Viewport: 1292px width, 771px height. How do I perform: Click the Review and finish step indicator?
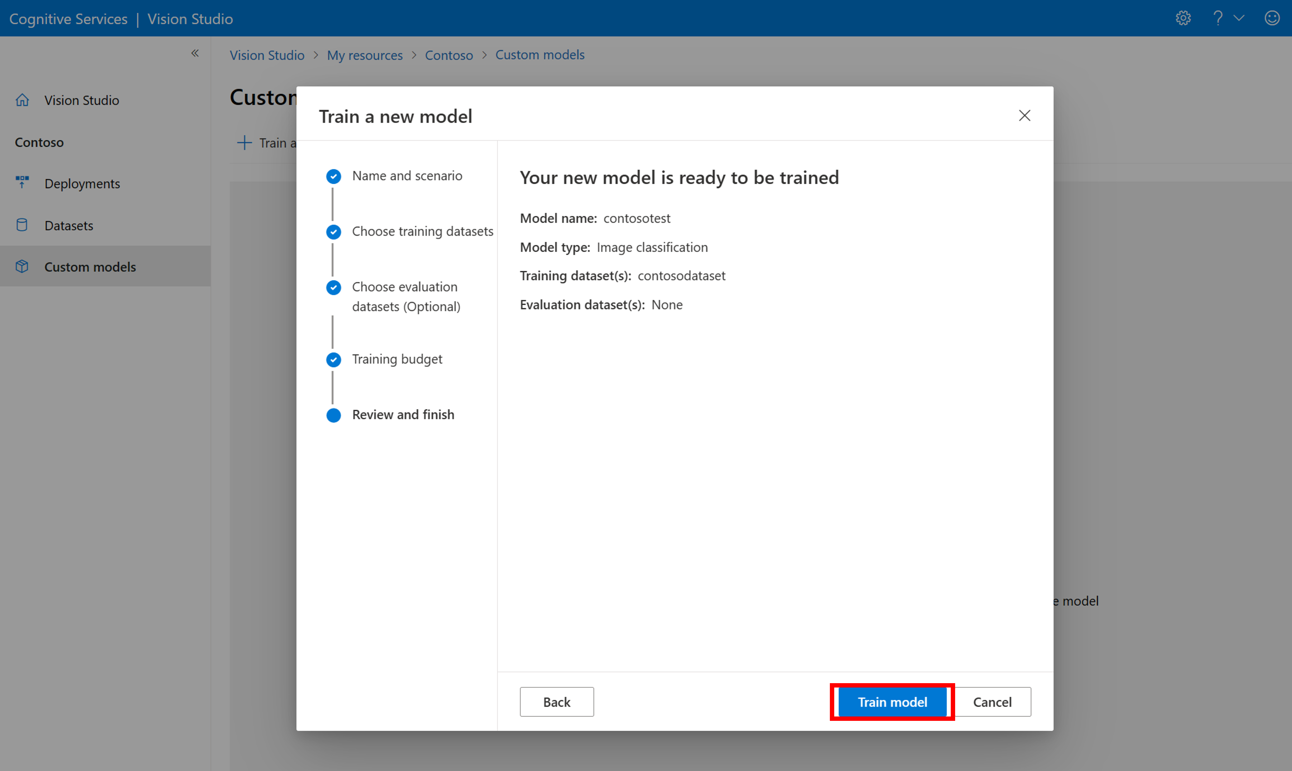[x=333, y=414]
